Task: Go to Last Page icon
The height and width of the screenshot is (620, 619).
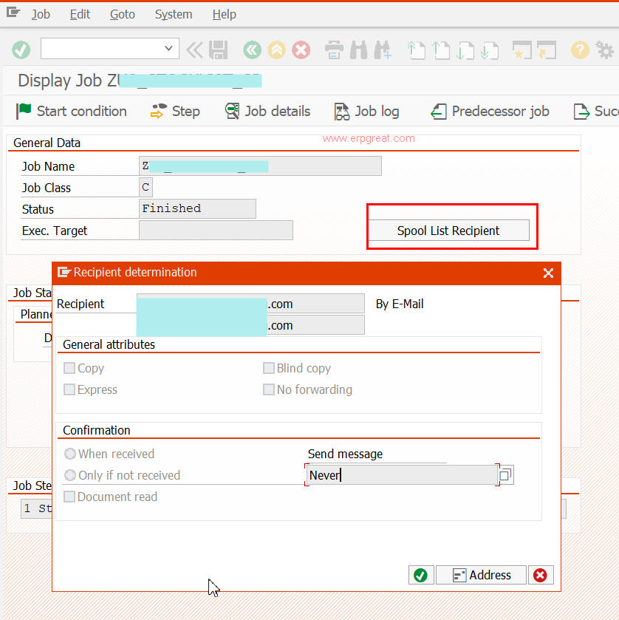Action: coord(490,50)
